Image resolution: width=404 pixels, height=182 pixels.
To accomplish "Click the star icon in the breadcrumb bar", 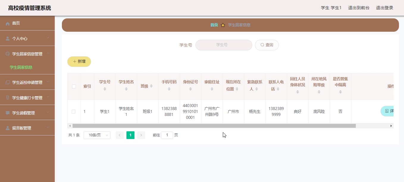I will 223,25.
